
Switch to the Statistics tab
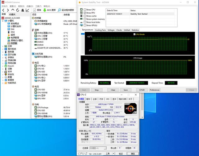coord(135,30)
